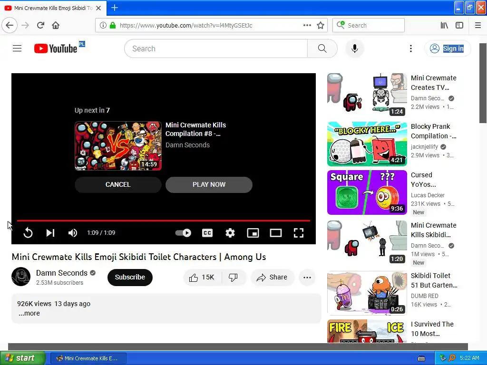487x365 pixels.
Task: Open the Windows start menu
Action: (x=23, y=358)
